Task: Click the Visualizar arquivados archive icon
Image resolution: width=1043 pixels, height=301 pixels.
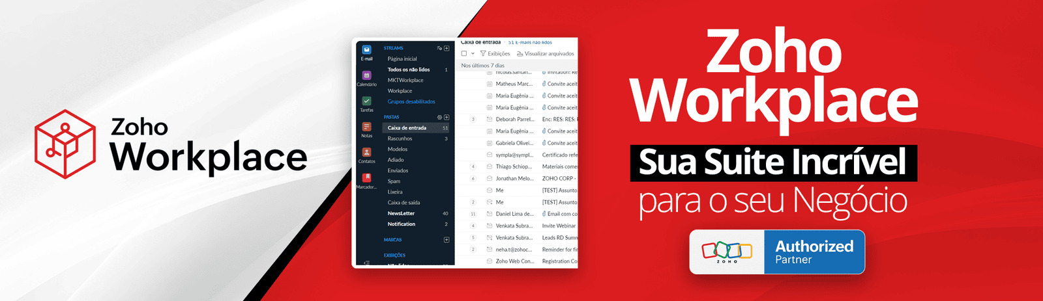Action: (520, 53)
